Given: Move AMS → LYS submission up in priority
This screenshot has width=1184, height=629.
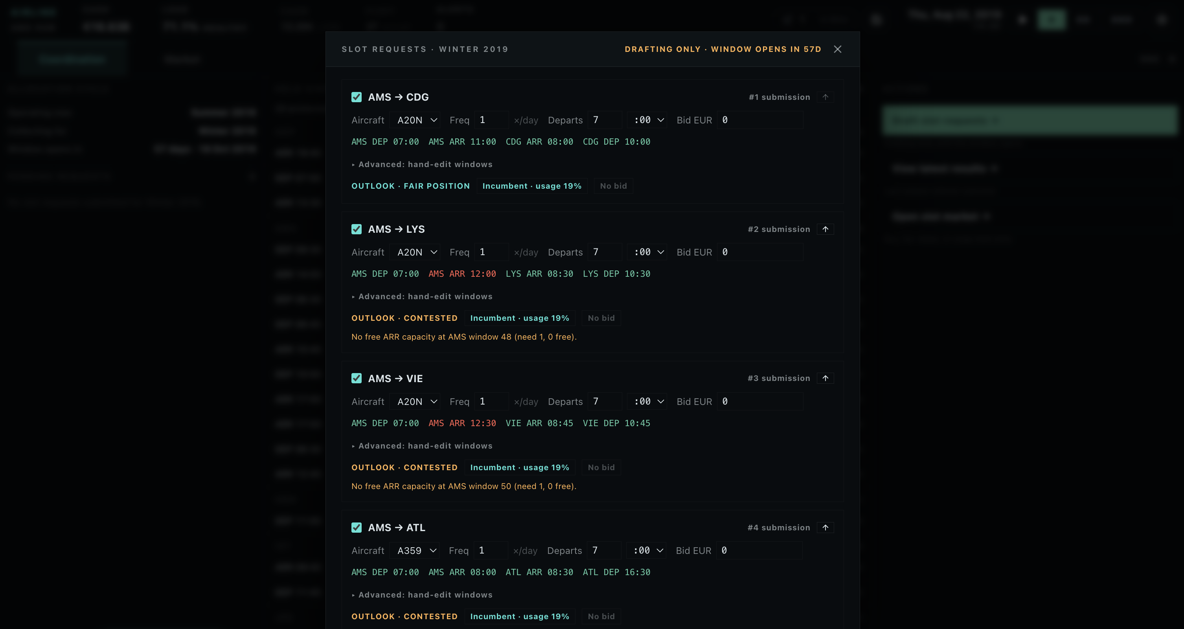Looking at the screenshot, I should click(x=825, y=229).
